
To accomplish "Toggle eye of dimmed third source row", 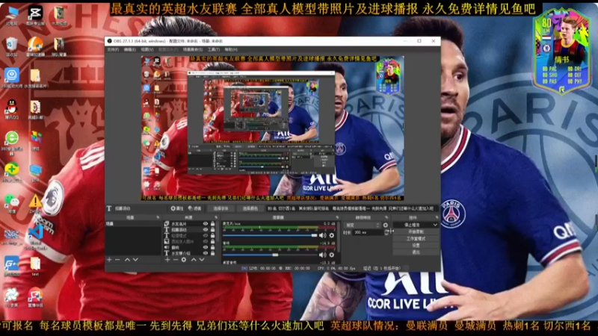I will pyautogui.click(x=206, y=235).
